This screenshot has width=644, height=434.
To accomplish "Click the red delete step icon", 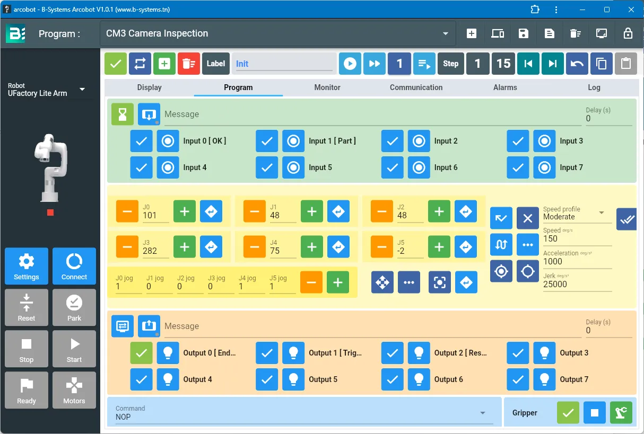I will [x=189, y=64].
